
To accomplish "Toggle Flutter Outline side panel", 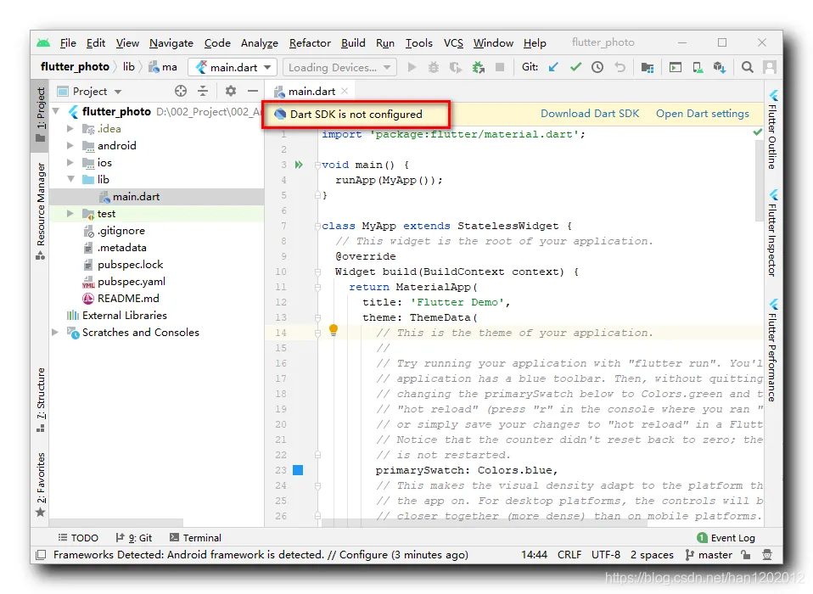I will point(772,130).
